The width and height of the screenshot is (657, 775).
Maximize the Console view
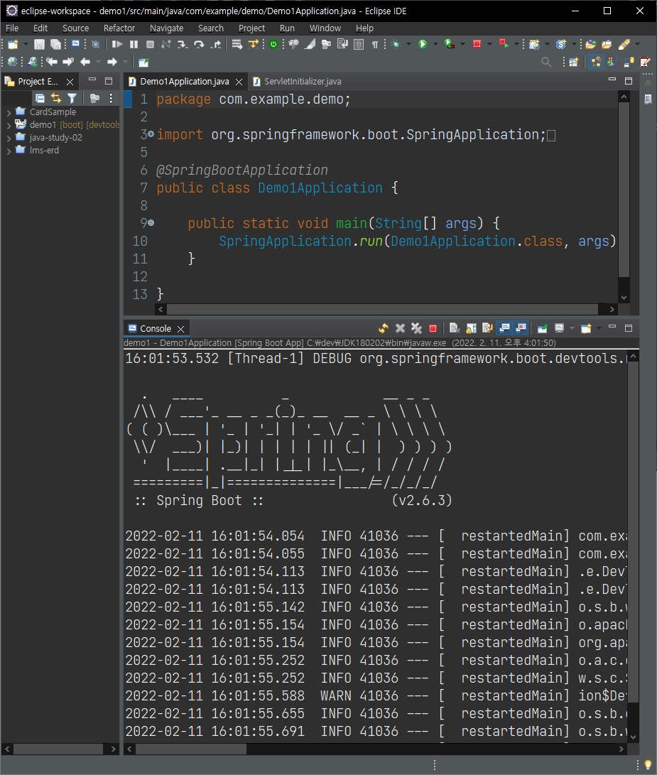point(629,327)
